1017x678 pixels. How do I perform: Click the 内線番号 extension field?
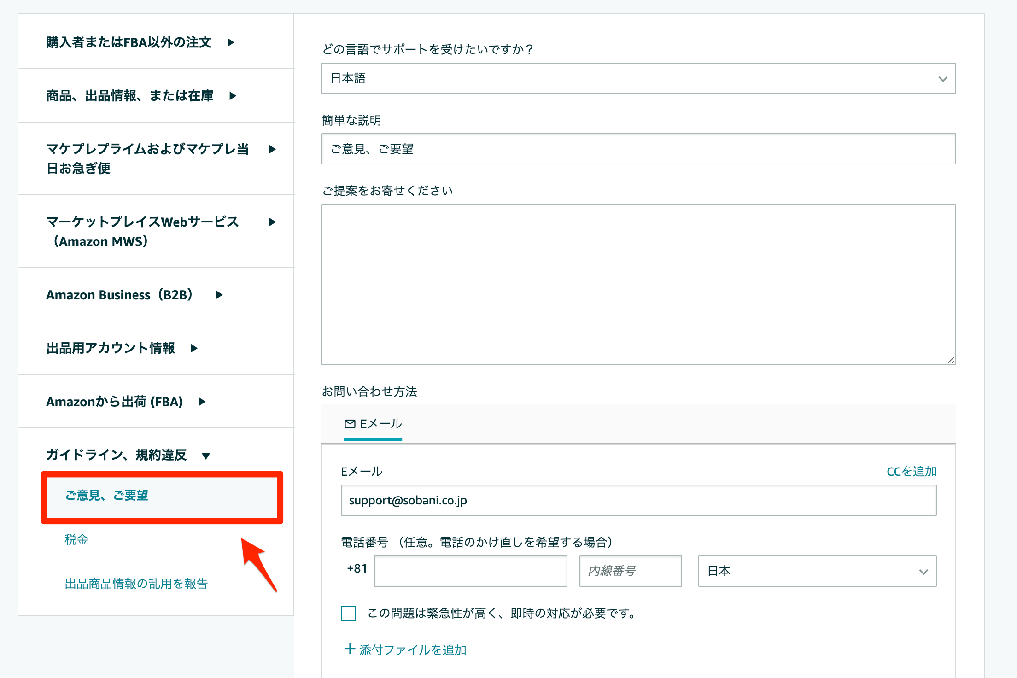point(631,571)
